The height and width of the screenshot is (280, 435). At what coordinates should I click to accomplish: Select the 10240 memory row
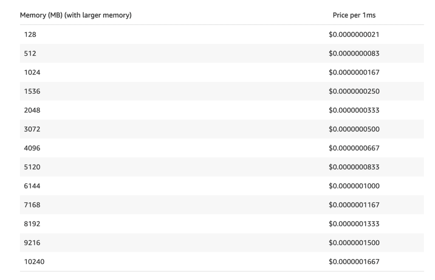pos(34,262)
